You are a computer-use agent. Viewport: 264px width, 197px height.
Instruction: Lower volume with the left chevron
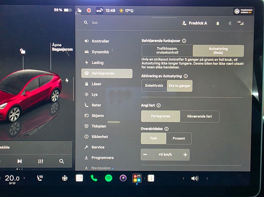pos(183,179)
